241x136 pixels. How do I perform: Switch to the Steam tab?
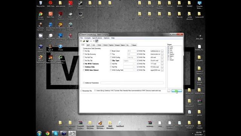coord(134,45)
